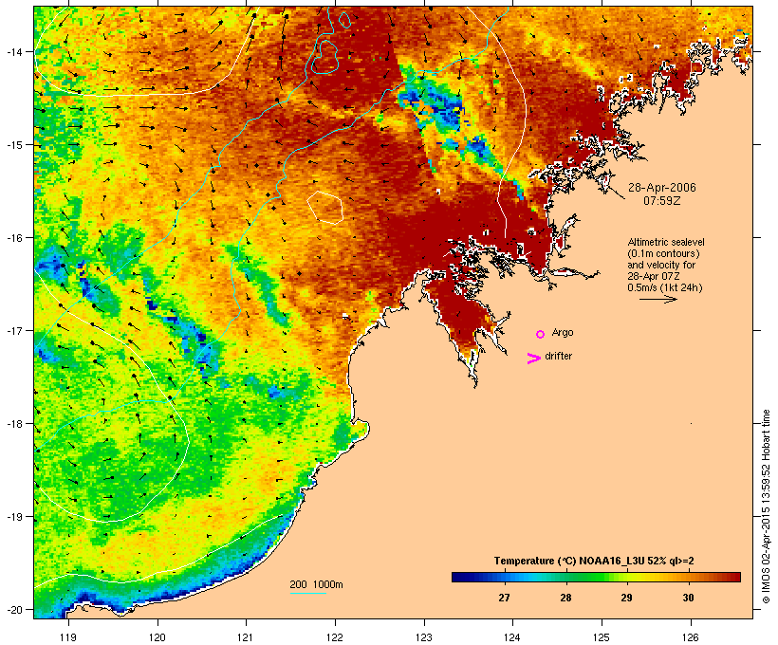Click the latitude axis label -18
Viewport: 778px width, 645px height.
click(x=14, y=424)
